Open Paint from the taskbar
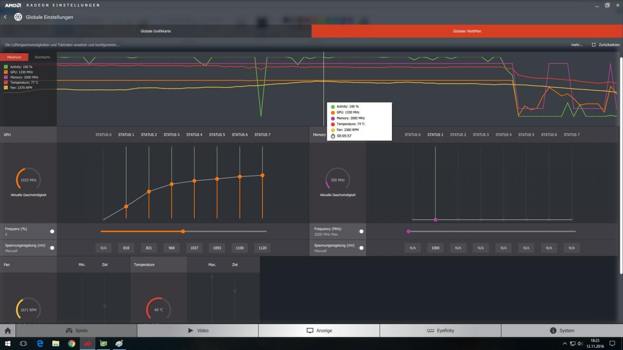 119,343
